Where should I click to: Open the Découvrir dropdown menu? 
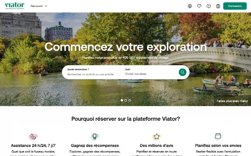point(39,6)
